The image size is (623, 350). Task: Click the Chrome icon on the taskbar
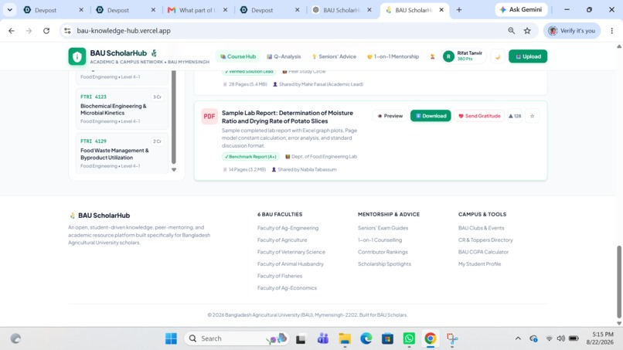tap(431, 338)
